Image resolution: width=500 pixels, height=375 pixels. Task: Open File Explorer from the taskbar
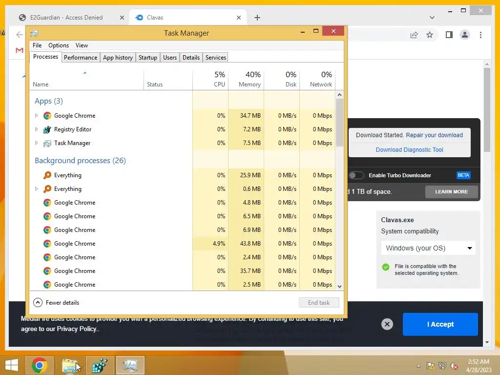tap(70, 365)
